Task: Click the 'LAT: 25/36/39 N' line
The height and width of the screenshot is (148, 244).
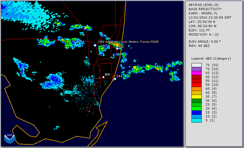Action: point(202,22)
